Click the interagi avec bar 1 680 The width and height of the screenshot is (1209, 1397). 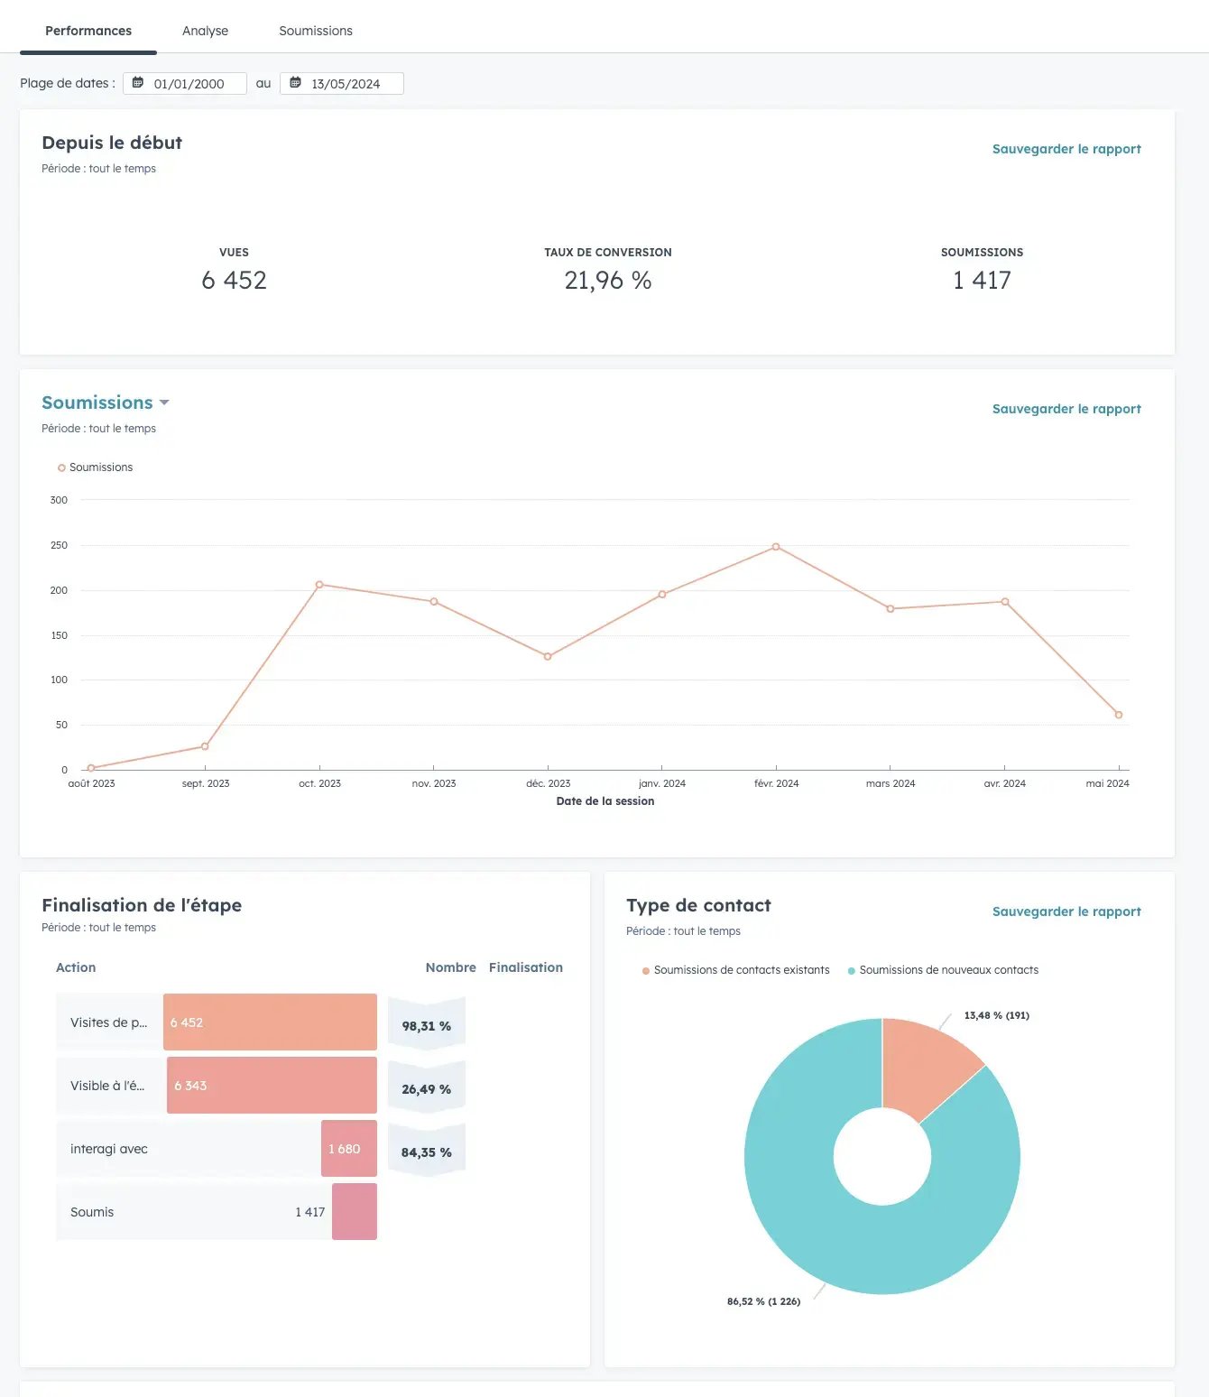pyautogui.click(x=349, y=1148)
